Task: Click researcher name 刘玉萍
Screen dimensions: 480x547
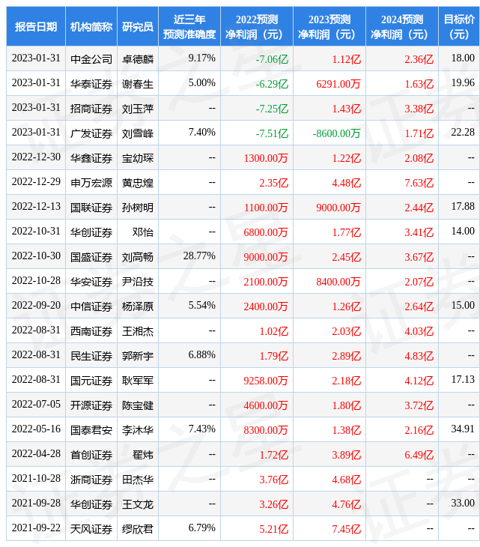Action: tap(138, 109)
